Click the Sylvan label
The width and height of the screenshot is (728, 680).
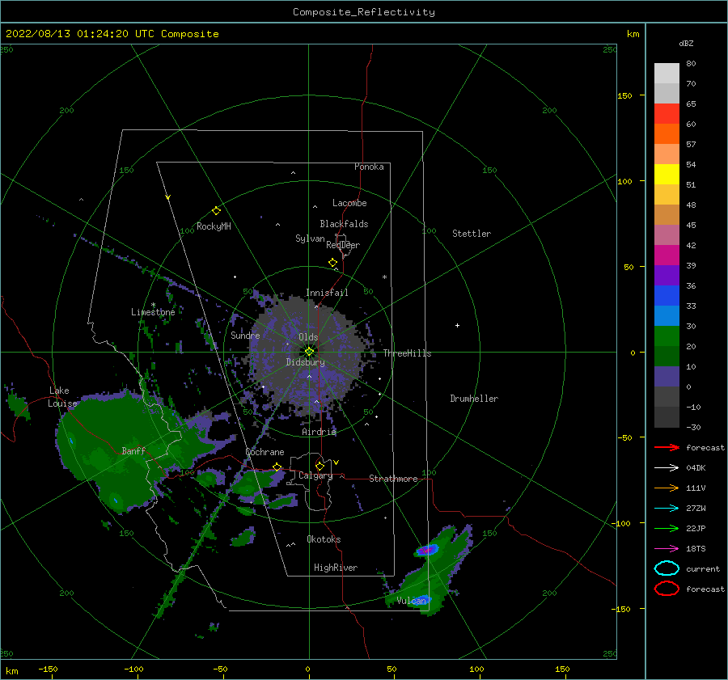click(x=310, y=239)
